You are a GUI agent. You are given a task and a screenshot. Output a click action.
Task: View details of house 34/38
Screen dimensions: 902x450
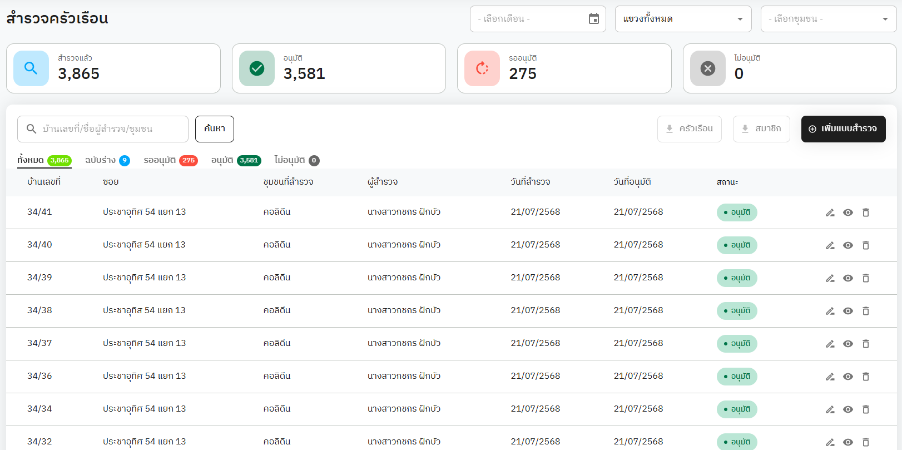[x=848, y=311]
